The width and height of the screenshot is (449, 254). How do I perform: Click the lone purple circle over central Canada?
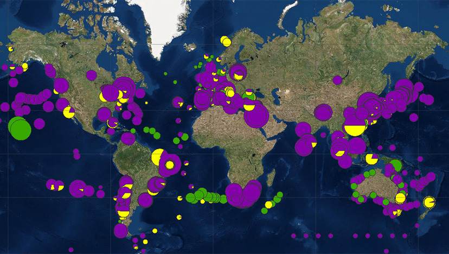tap(91, 75)
